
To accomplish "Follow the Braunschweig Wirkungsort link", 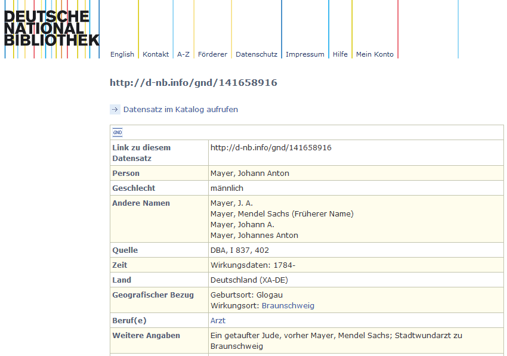I will pyautogui.click(x=288, y=306).
